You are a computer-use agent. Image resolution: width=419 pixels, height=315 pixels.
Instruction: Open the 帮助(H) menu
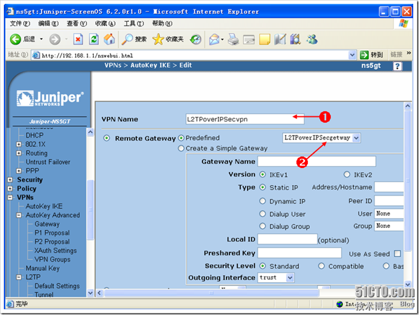click(x=163, y=24)
